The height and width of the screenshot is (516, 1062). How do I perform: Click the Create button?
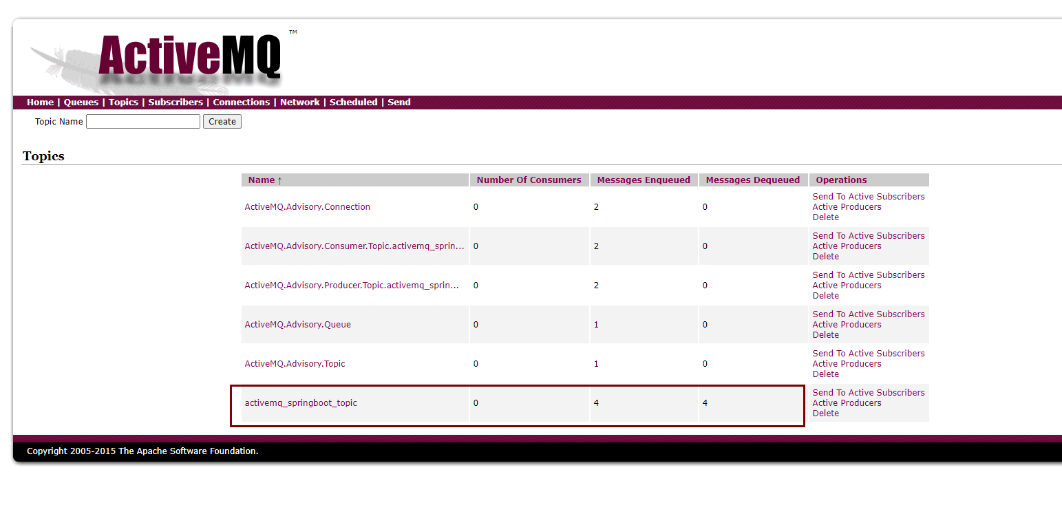click(222, 122)
